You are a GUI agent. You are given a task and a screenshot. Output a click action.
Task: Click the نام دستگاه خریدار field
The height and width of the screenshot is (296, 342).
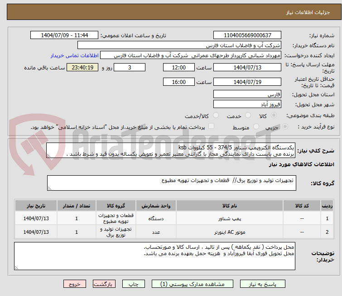coord(179,45)
